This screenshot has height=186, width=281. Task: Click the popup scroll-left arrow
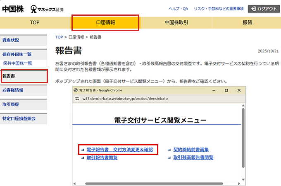[74, 184]
